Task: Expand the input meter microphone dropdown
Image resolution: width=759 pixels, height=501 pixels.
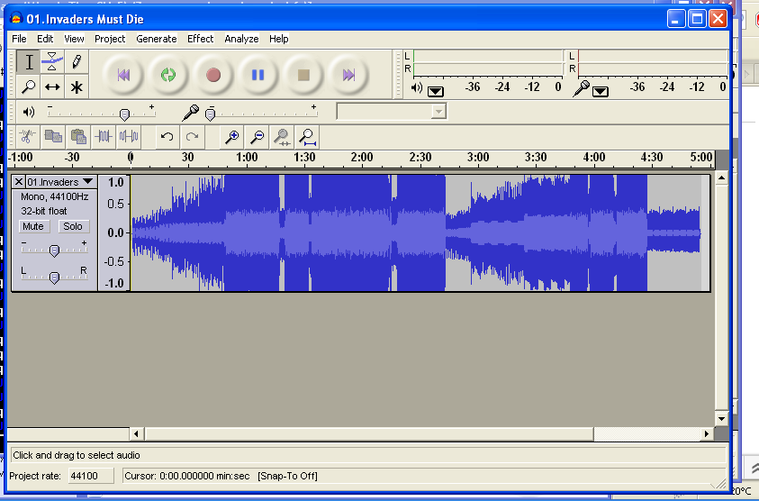Action: click(x=601, y=90)
